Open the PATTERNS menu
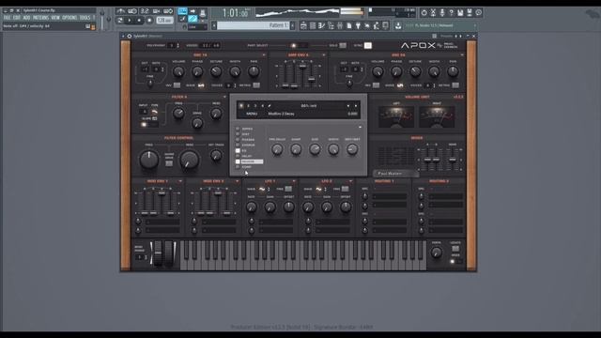This screenshot has width=601, height=338. tap(40, 18)
